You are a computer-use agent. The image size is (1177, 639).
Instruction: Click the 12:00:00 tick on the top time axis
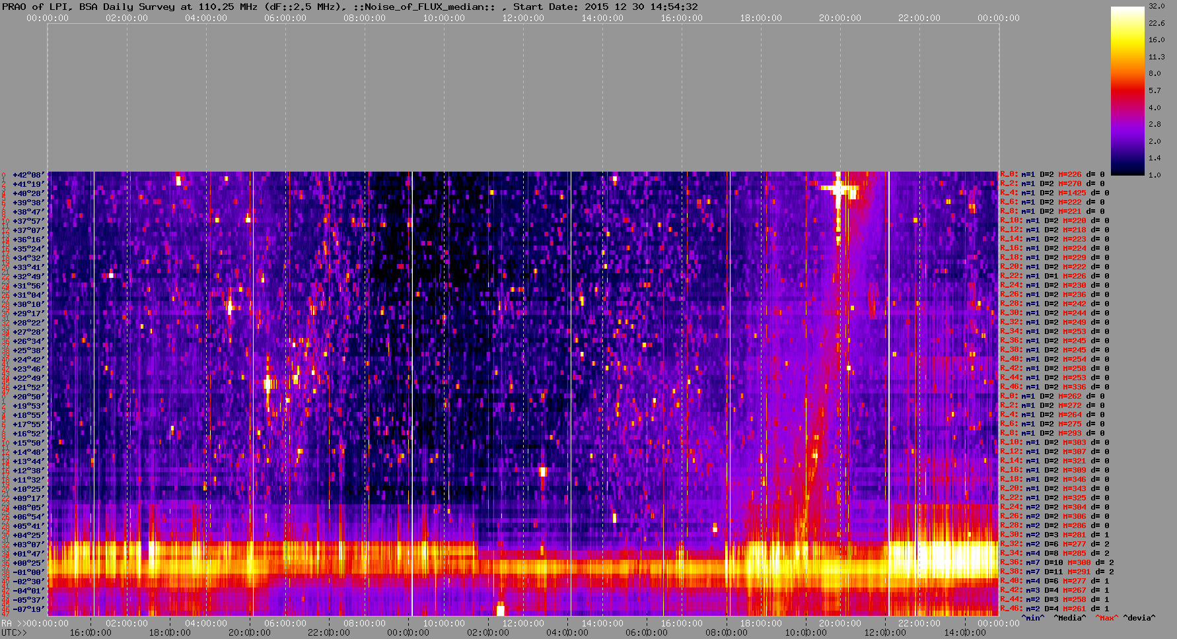pos(523,18)
